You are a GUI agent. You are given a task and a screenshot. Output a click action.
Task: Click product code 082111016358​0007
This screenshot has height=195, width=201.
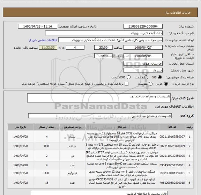(x=172, y=137)
